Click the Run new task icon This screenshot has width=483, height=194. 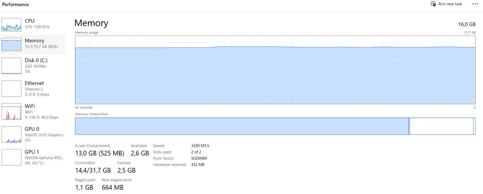pyautogui.click(x=433, y=4)
